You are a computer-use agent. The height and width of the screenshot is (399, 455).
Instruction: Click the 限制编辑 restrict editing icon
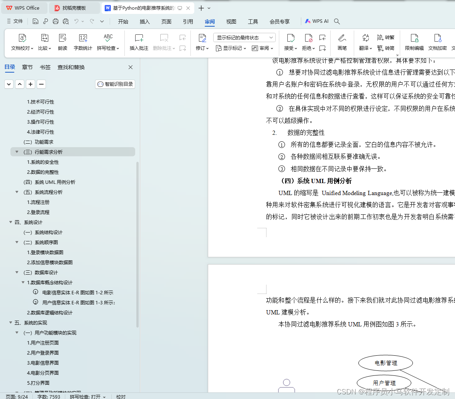coord(414,42)
